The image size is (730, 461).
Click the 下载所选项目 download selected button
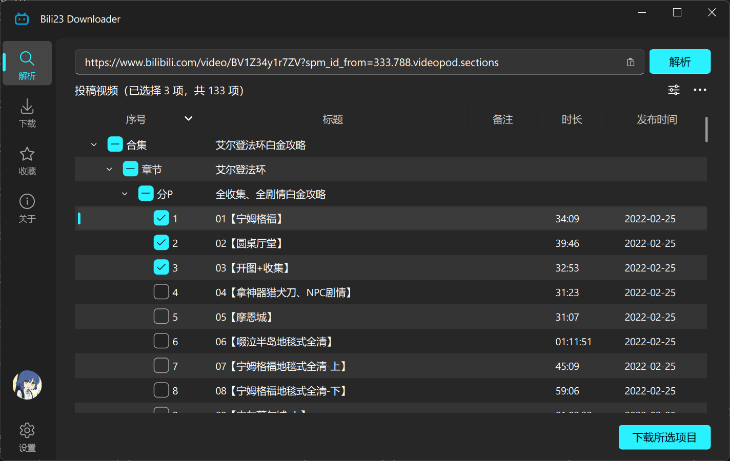coord(664,437)
